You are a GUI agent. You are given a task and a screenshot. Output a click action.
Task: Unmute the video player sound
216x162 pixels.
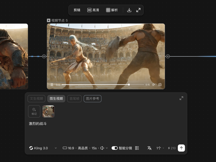153,84
